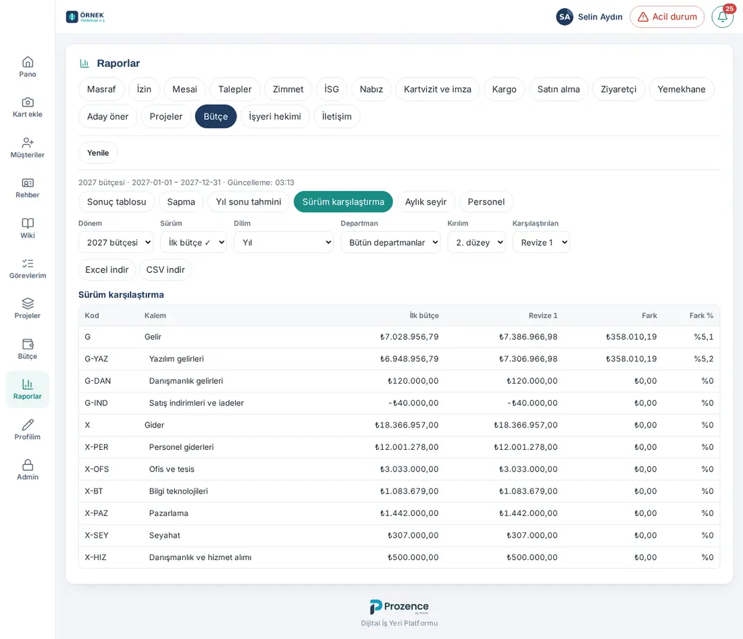Select the Satın alma report tab
The width and height of the screenshot is (743, 639).
[x=558, y=89]
